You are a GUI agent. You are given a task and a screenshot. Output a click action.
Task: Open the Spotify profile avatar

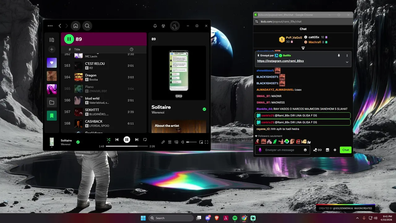pos(175,26)
